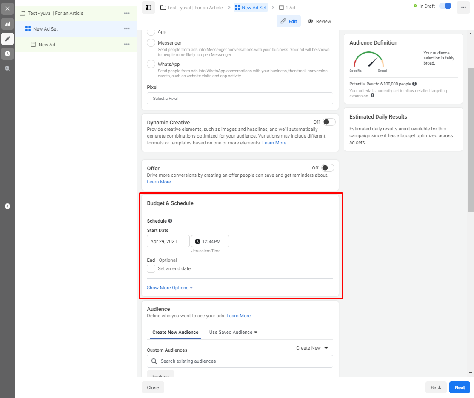Image resolution: width=474 pixels, height=398 pixels.
Task: Open the Use Saved Audience dropdown
Action: (x=233, y=332)
